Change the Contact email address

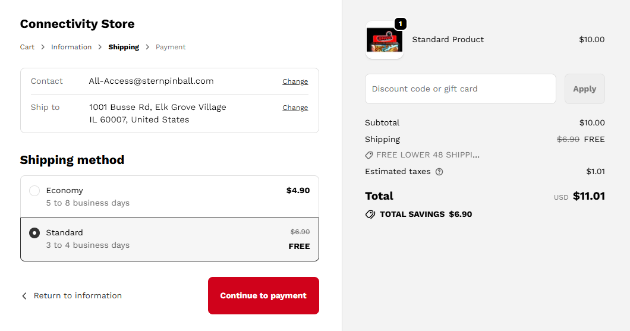click(295, 82)
